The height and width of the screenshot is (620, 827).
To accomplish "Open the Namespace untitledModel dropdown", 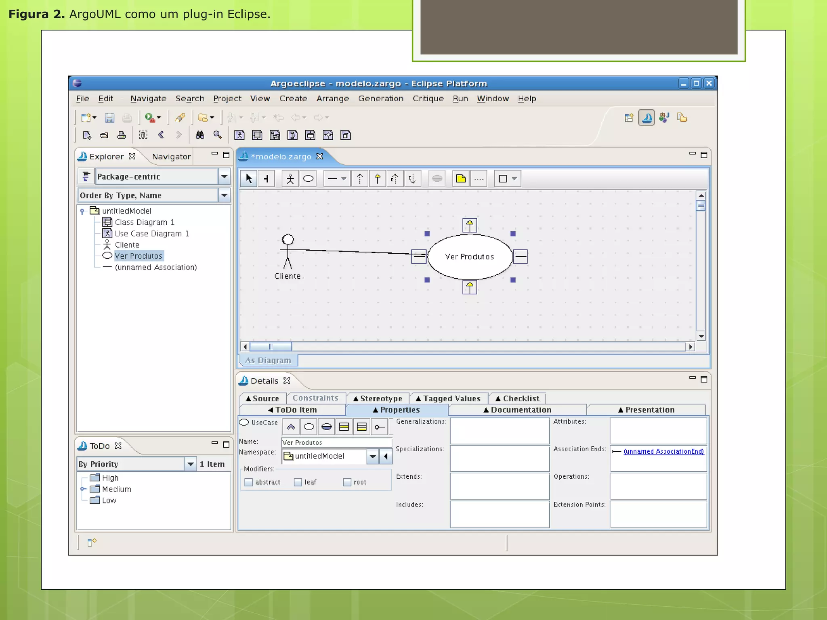I will (373, 457).
